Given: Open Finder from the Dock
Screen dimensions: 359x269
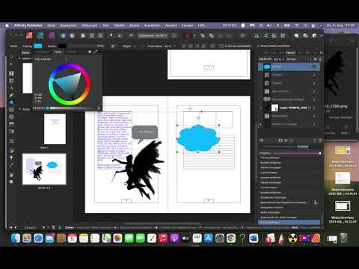Looking at the screenshot, I should point(16,238).
